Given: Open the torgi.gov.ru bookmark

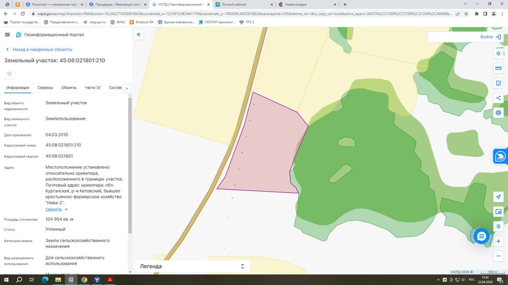Looking at the screenshot, I should [x=94, y=22].
